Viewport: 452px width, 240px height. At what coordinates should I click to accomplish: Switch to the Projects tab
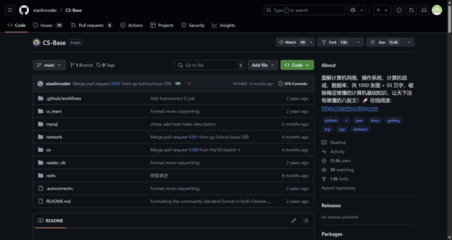click(x=162, y=26)
